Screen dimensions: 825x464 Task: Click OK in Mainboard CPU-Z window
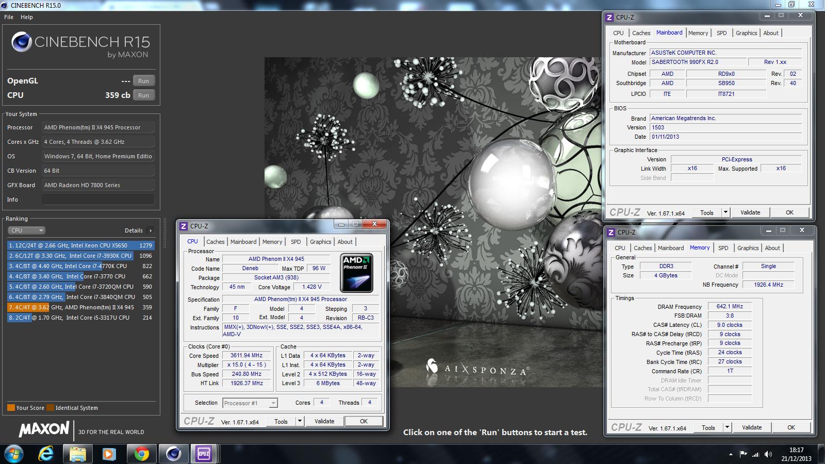coord(789,212)
